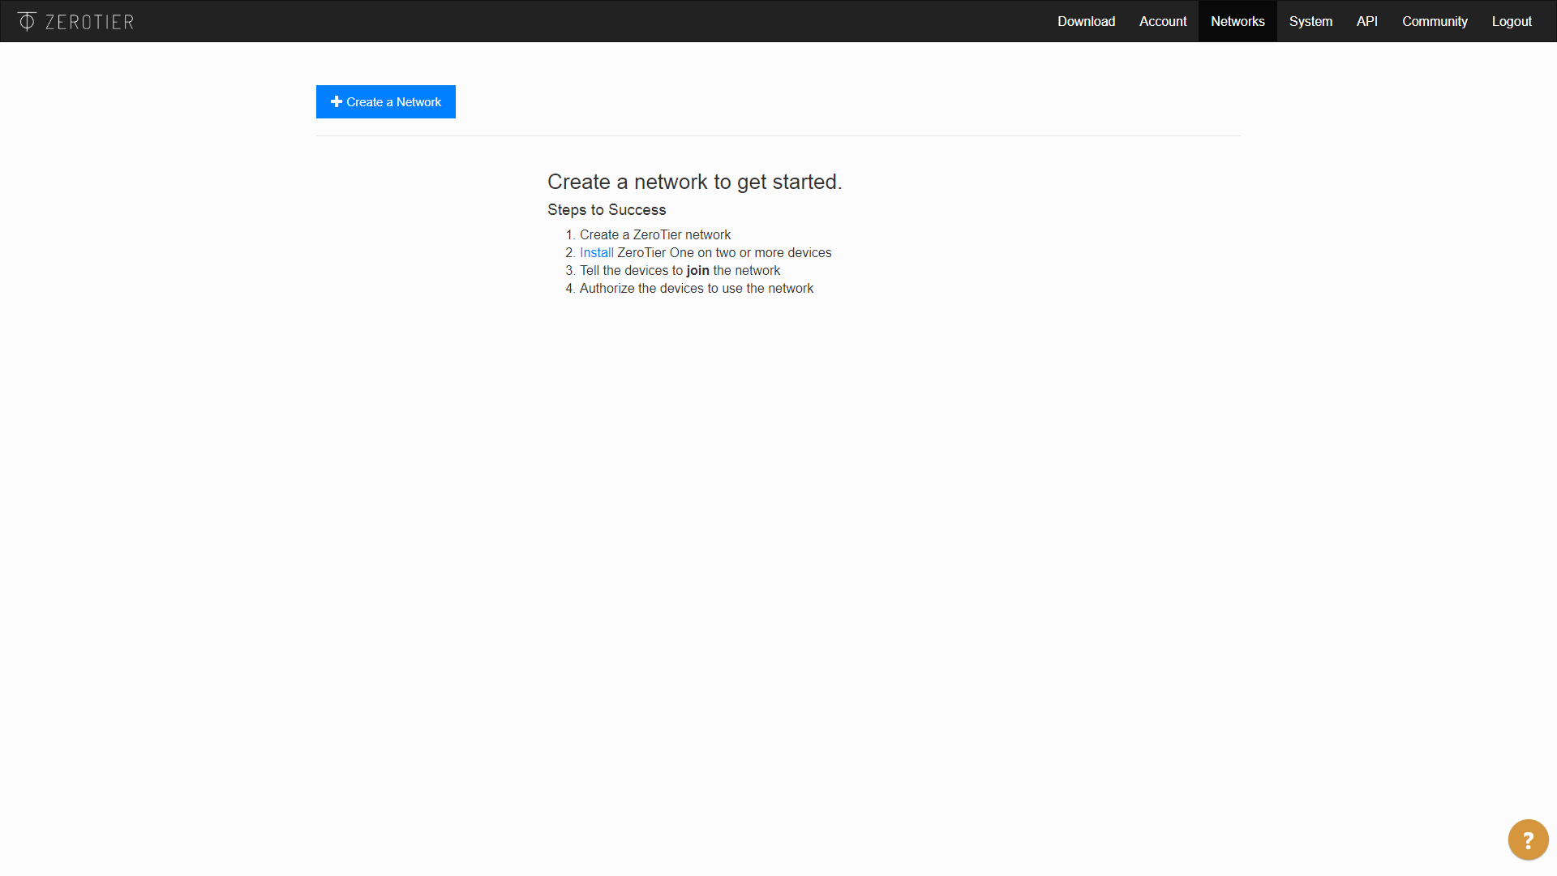Click the plus icon on Create a Network
The image size is (1557, 876).
coord(337,101)
